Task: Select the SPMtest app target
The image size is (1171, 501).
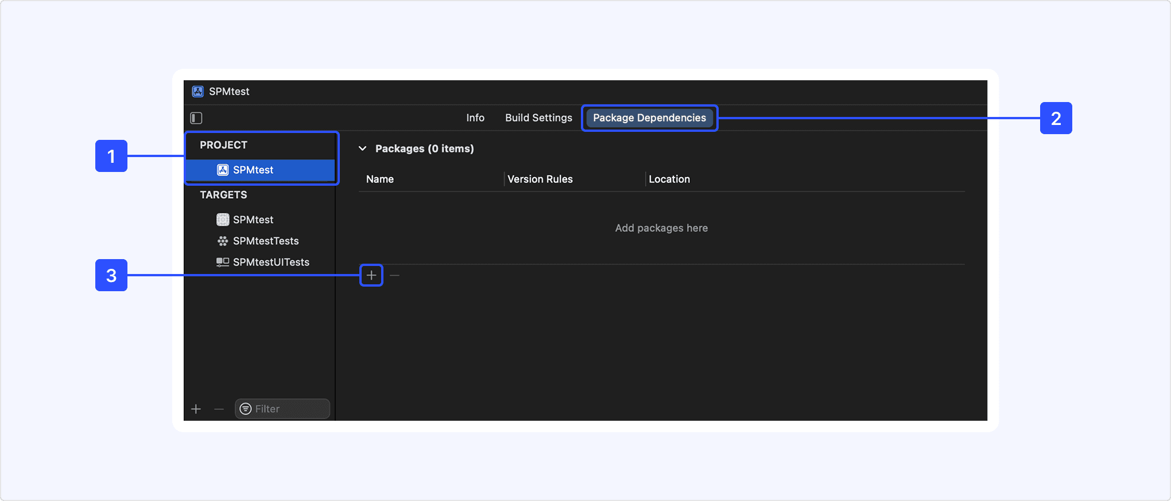Action: 253,220
